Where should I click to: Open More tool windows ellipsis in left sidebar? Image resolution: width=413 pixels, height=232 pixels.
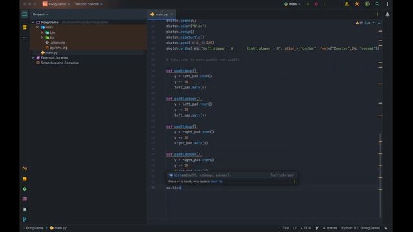coord(25,37)
